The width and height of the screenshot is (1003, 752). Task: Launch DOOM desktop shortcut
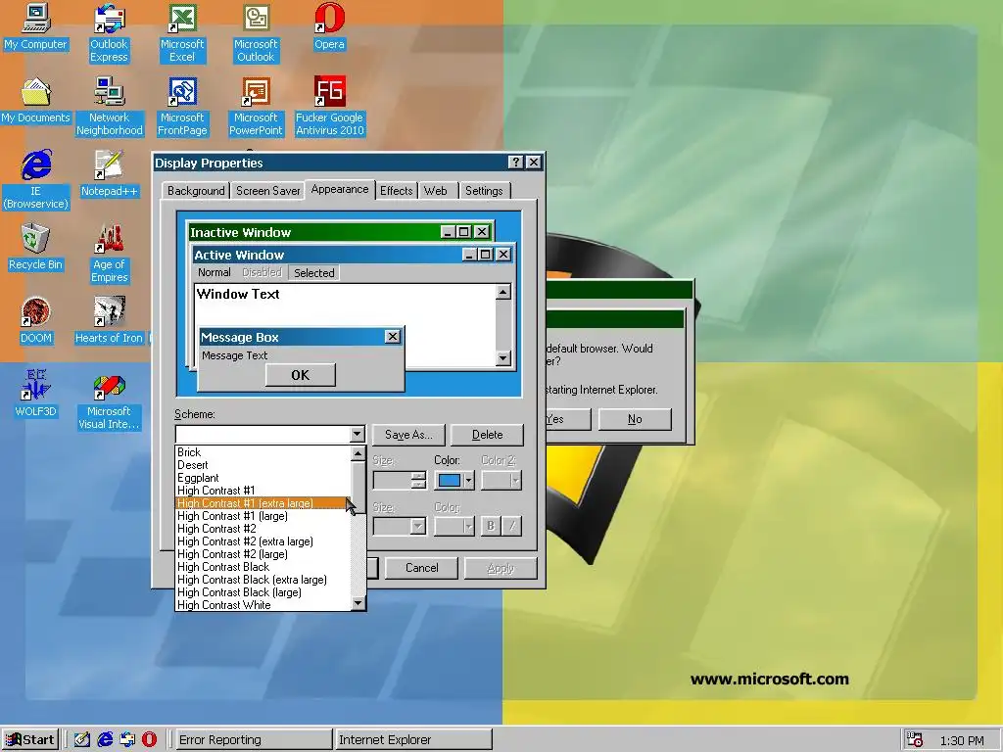(36, 321)
